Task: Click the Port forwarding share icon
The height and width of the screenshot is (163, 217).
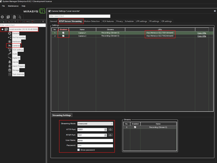Action: [x=9, y=37]
